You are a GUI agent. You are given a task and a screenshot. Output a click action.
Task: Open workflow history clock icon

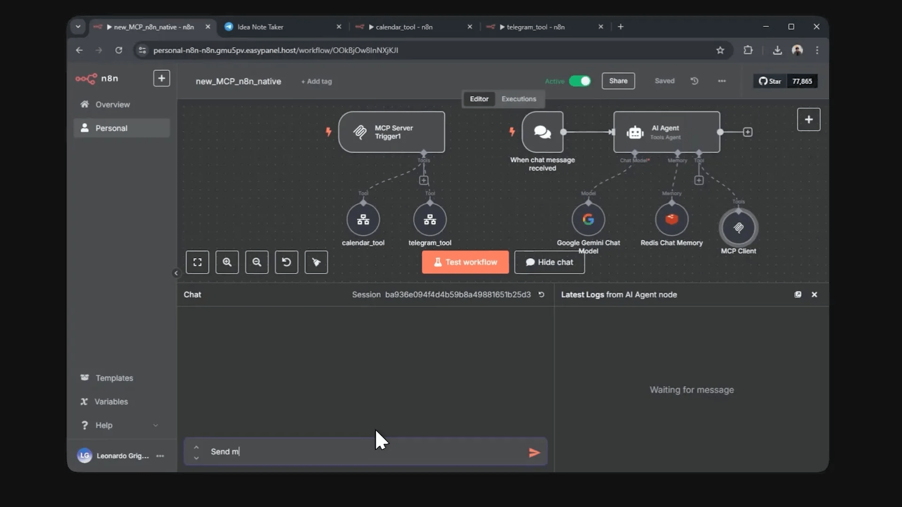pos(694,81)
